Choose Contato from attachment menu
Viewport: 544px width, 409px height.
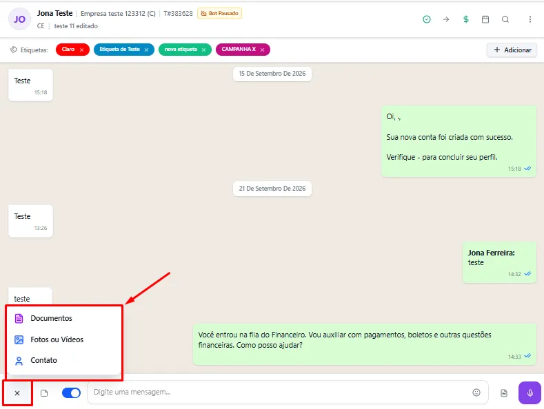pos(65,361)
